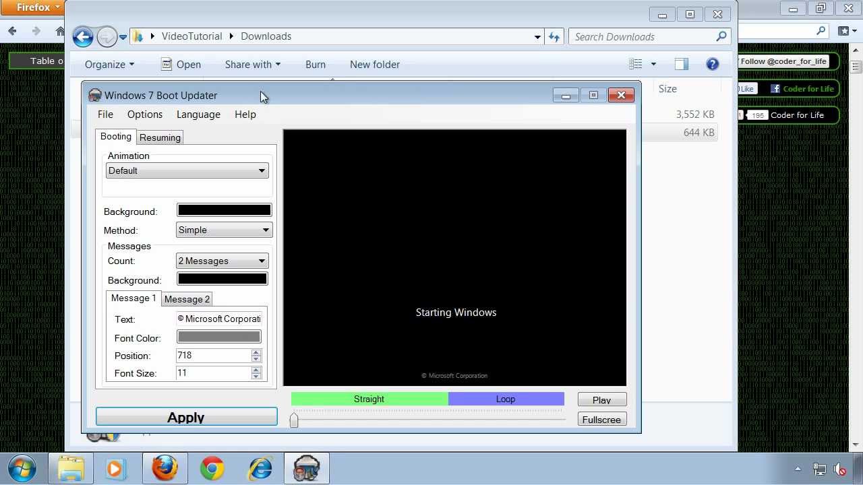
Task: Click VideoTutorial in the address path
Action: coord(191,36)
